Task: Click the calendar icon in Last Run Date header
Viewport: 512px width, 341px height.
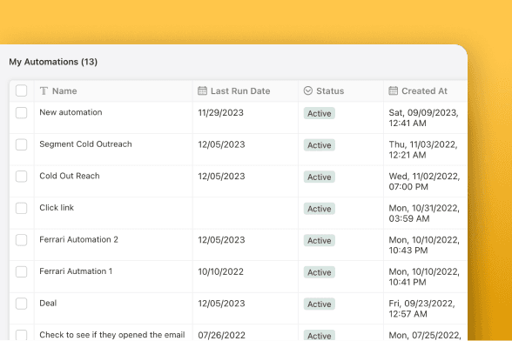Action: (202, 90)
